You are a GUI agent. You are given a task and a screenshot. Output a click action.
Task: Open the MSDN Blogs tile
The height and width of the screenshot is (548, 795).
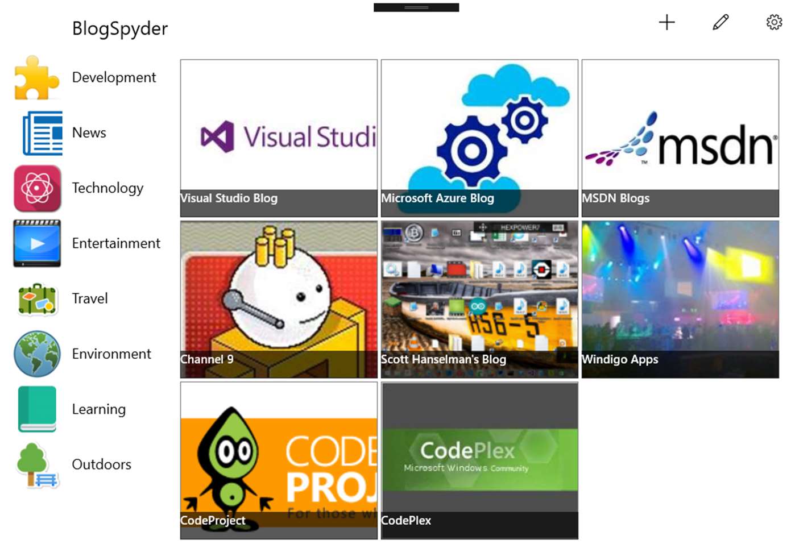point(680,138)
